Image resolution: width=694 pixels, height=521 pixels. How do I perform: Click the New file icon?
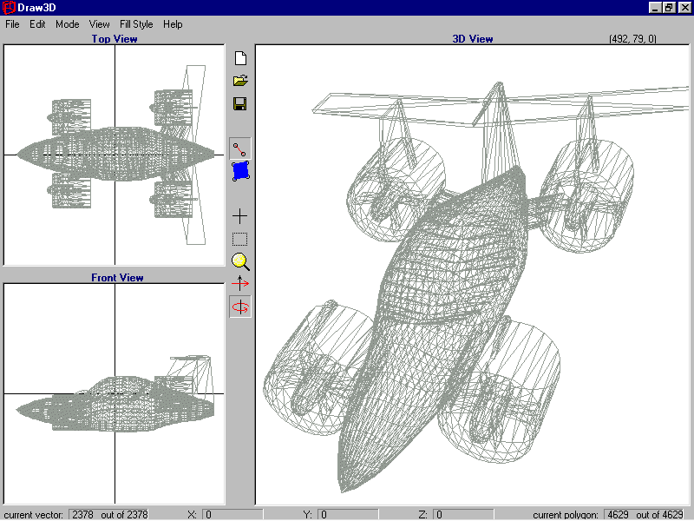coord(240,58)
